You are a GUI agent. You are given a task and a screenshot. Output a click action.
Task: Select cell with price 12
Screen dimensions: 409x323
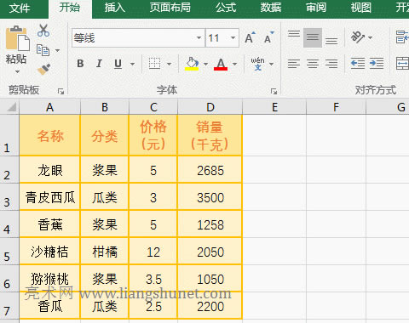(153, 252)
